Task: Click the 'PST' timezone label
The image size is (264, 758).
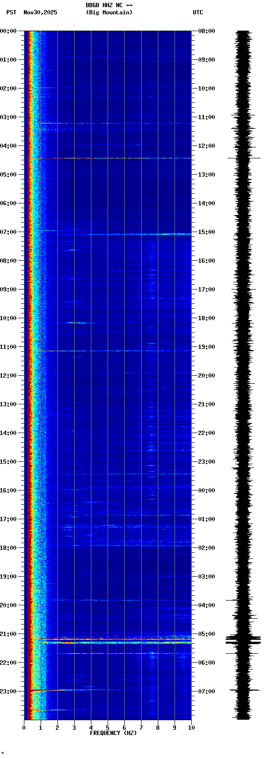Action: point(11,12)
